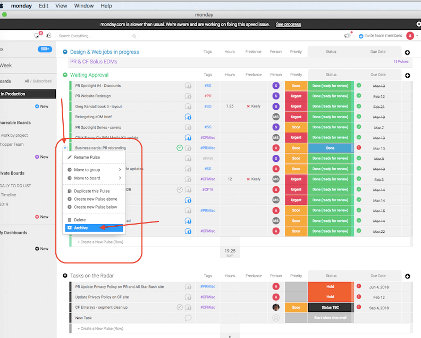The image size is (421, 338).
Task: Open the View menu in the menu bar
Action: [x=61, y=6]
